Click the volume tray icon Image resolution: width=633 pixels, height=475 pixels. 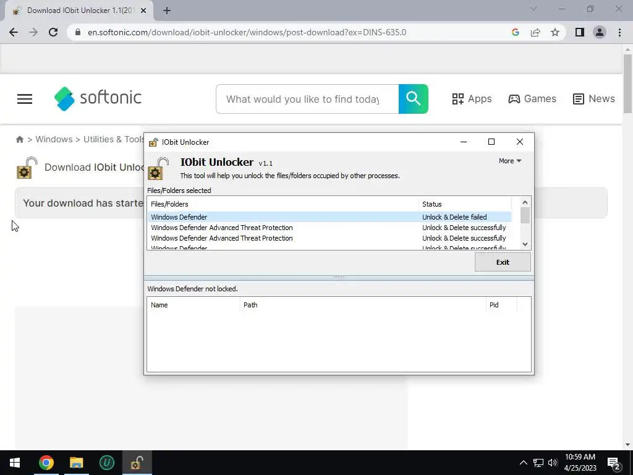click(x=553, y=463)
